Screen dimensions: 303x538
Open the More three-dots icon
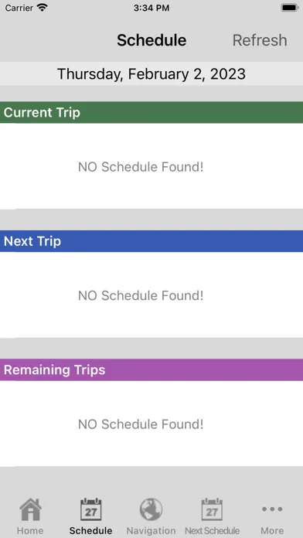[x=272, y=509]
